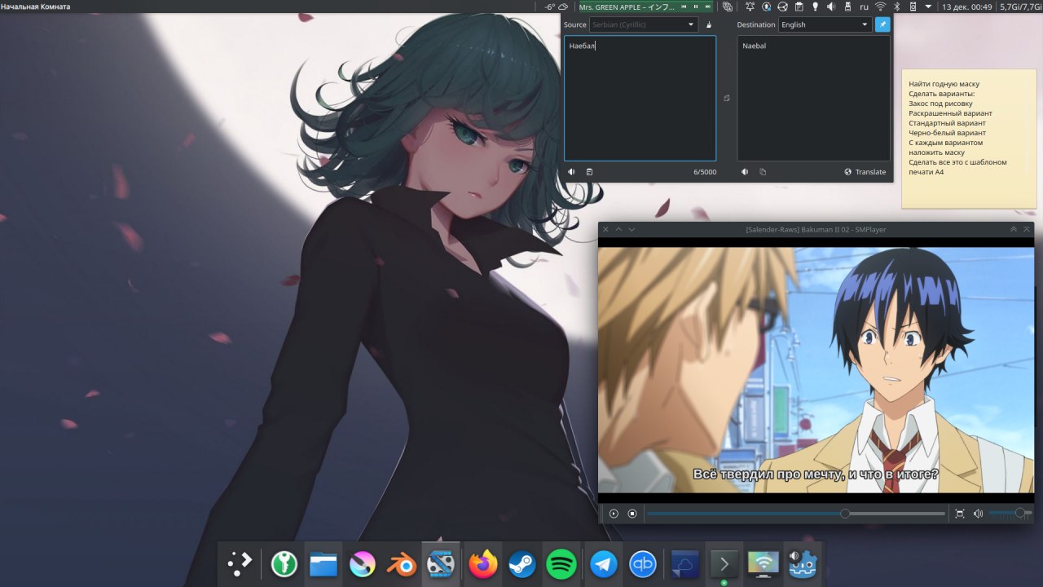The width and height of the screenshot is (1043, 587).
Task: Mute SMPlayer volume speaker icon
Action: pyautogui.click(x=978, y=514)
